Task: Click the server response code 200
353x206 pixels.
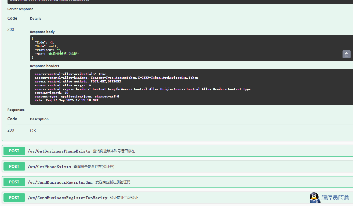Action: coord(11,30)
